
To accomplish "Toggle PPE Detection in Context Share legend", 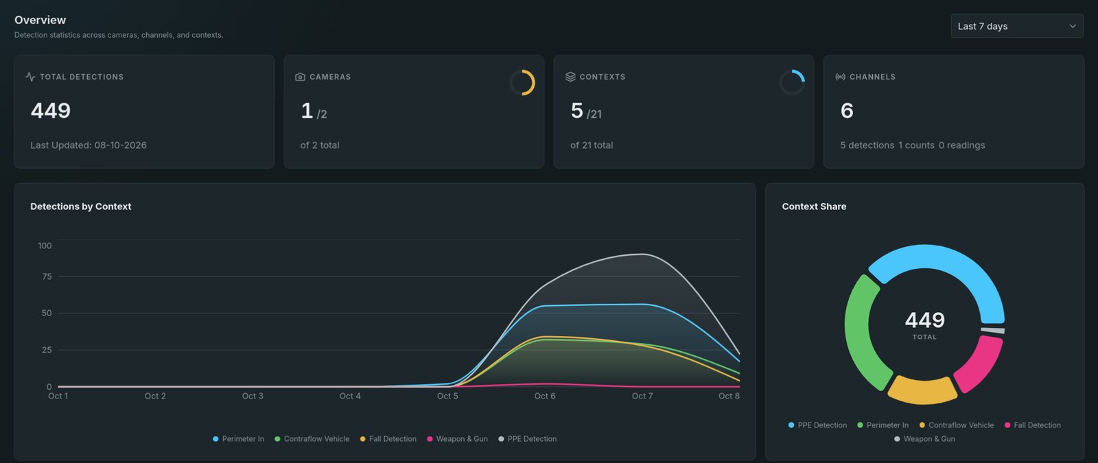I will click(x=818, y=425).
